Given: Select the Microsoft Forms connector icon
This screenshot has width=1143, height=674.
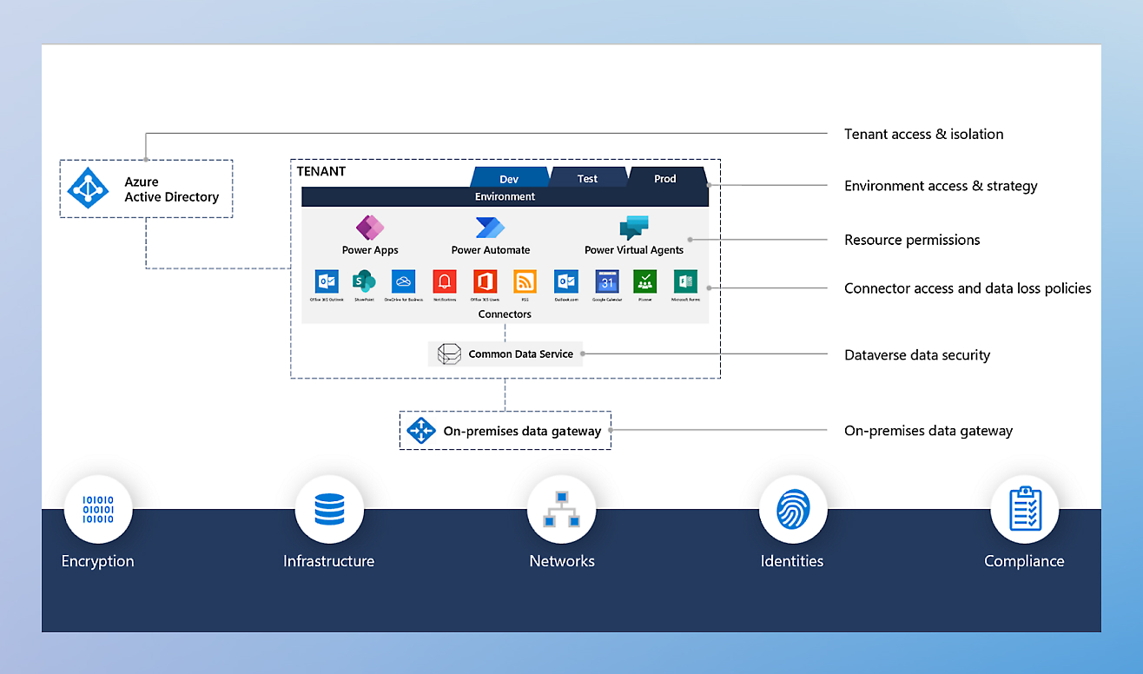Looking at the screenshot, I should click(x=686, y=281).
